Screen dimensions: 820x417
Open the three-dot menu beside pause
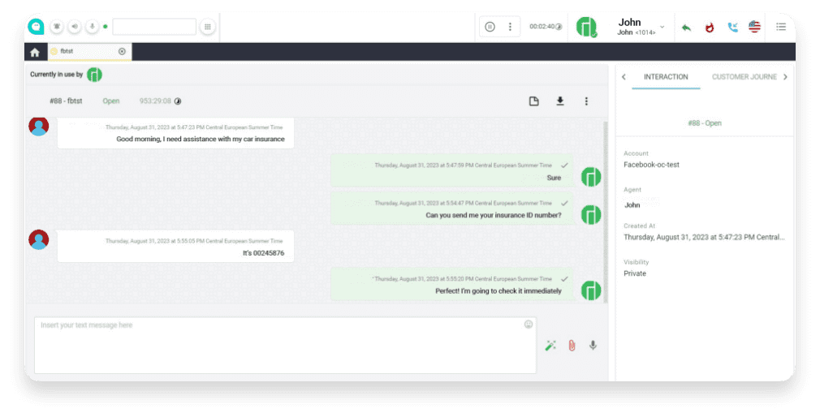(510, 27)
